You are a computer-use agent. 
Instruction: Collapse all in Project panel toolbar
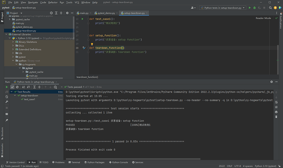coord(61,13)
